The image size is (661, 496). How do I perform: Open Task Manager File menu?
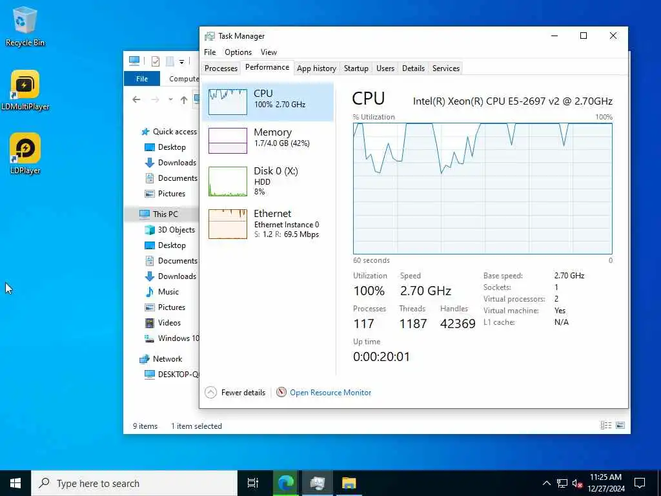(x=210, y=52)
